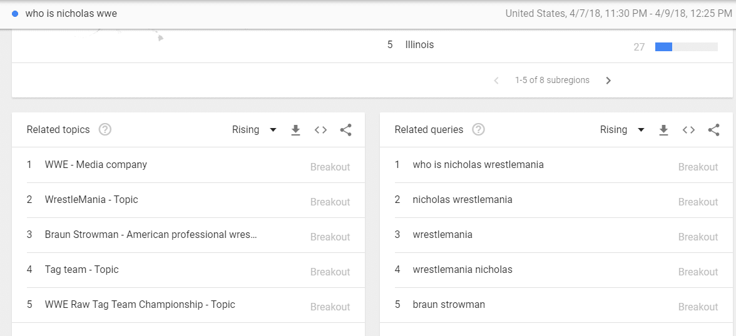Screen dimensions: 736x336
Task: Download Related queries CSV
Action: tap(663, 130)
